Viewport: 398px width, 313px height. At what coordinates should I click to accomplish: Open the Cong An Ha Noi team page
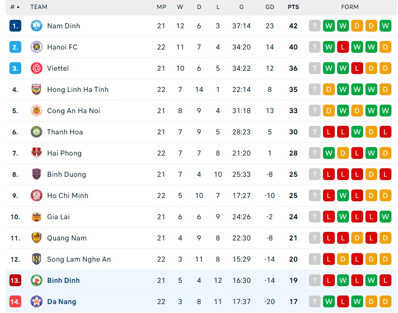74,111
